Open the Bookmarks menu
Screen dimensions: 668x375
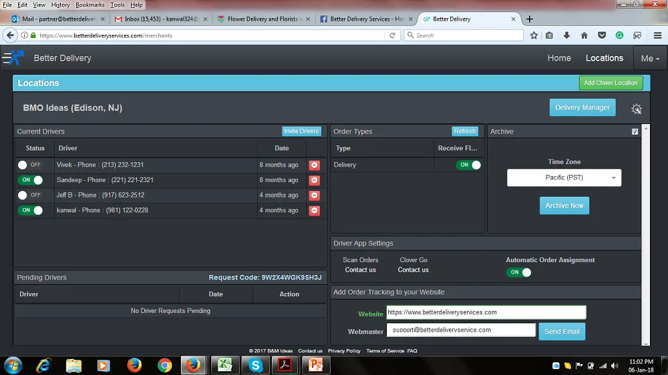90,5
